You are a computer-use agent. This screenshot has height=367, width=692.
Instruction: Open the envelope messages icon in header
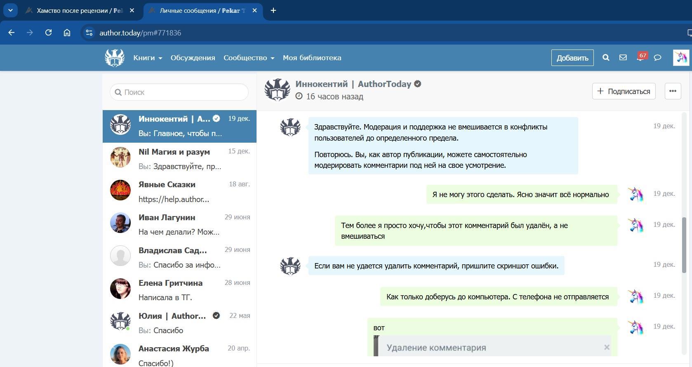623,58
